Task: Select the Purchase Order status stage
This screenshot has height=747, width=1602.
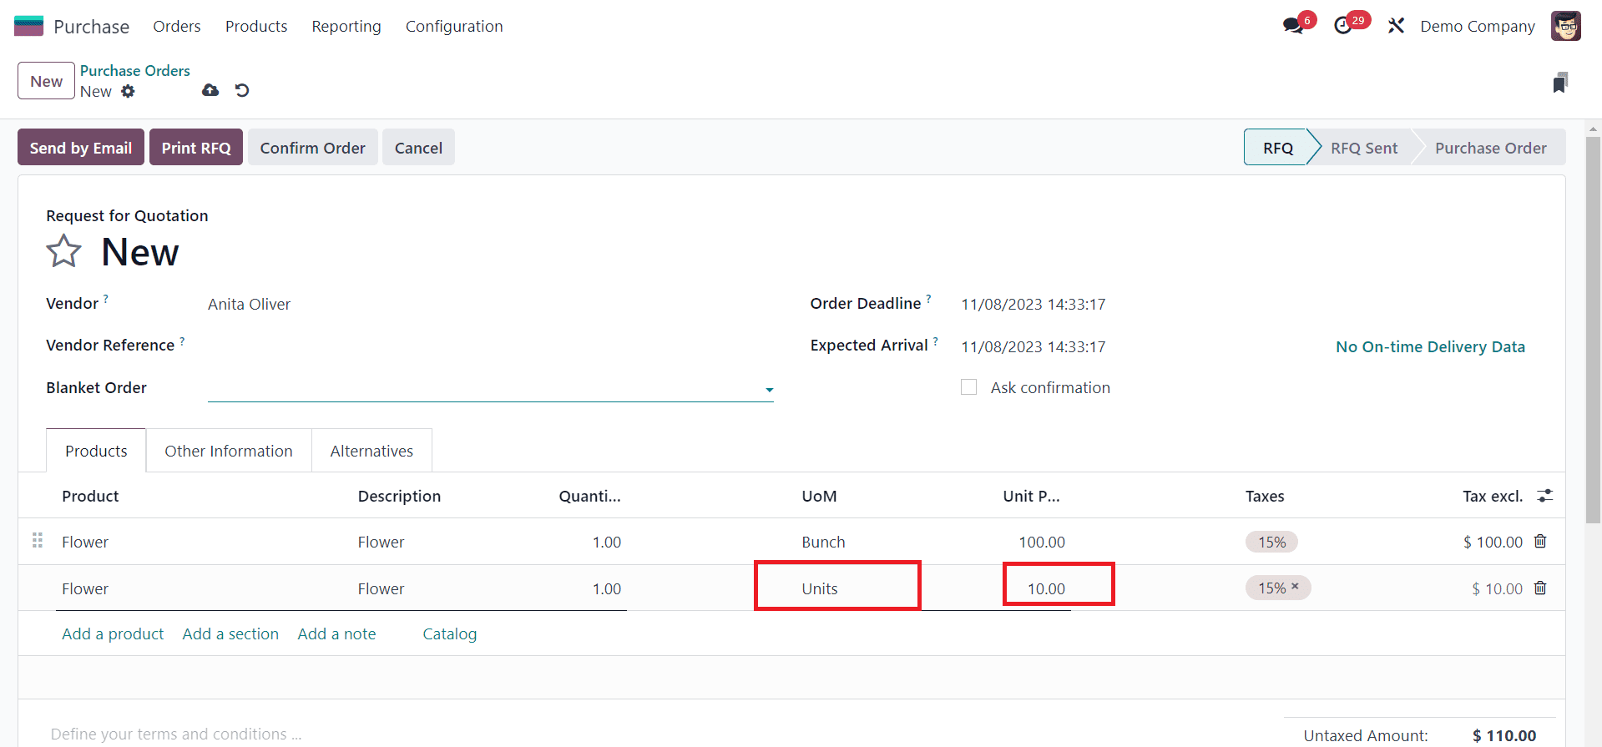Action: pyautogui.click(x=1491, y=147)
